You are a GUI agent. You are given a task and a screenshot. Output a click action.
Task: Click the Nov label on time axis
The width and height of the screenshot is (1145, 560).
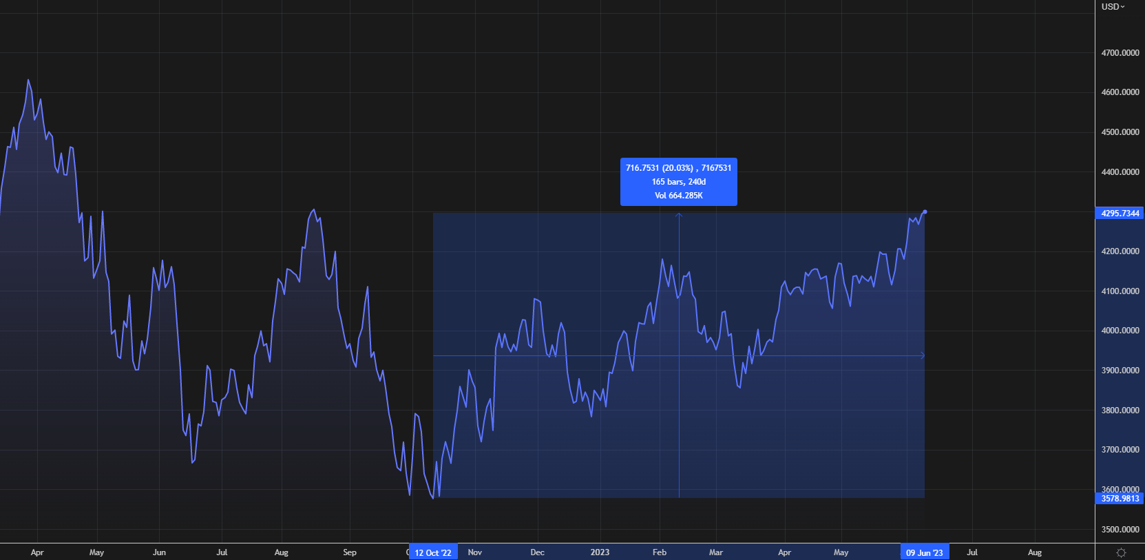point(475,552)
